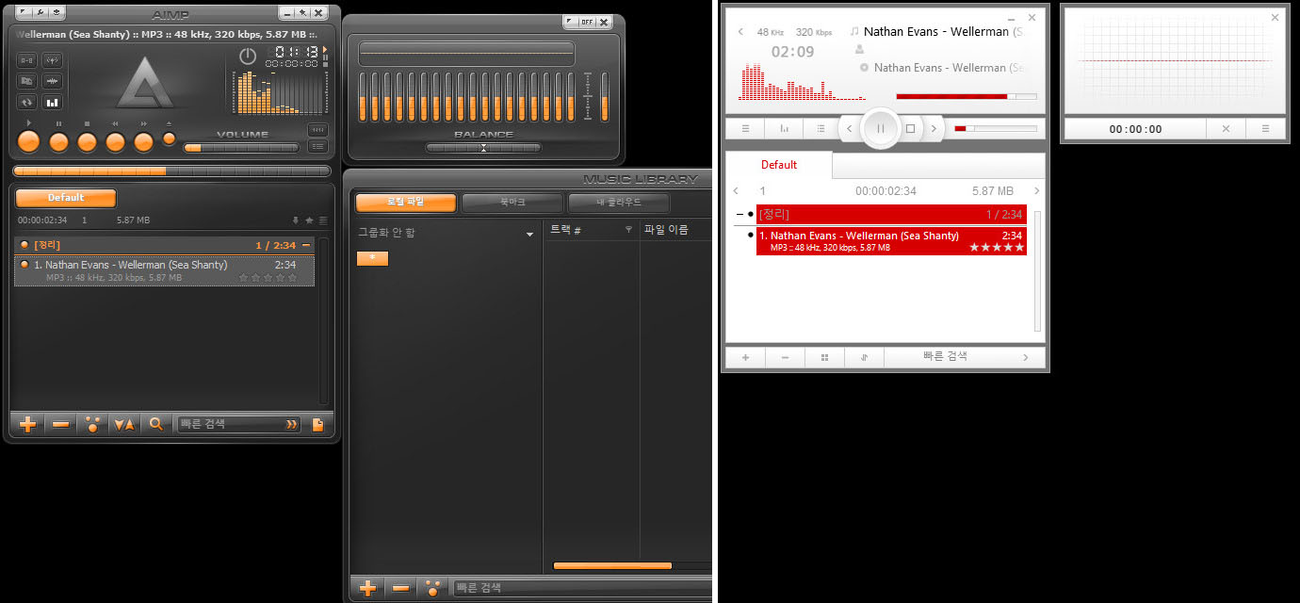Open sound effects waveform button
This screenshot has height=603, width=1300.
[53, 81]
